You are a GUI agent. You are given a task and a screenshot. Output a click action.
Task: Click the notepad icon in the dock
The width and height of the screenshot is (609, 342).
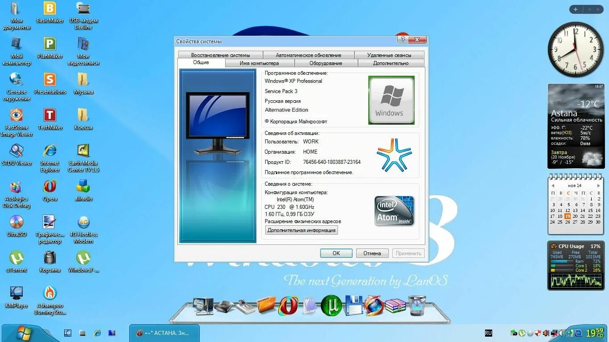coord(309,305)
